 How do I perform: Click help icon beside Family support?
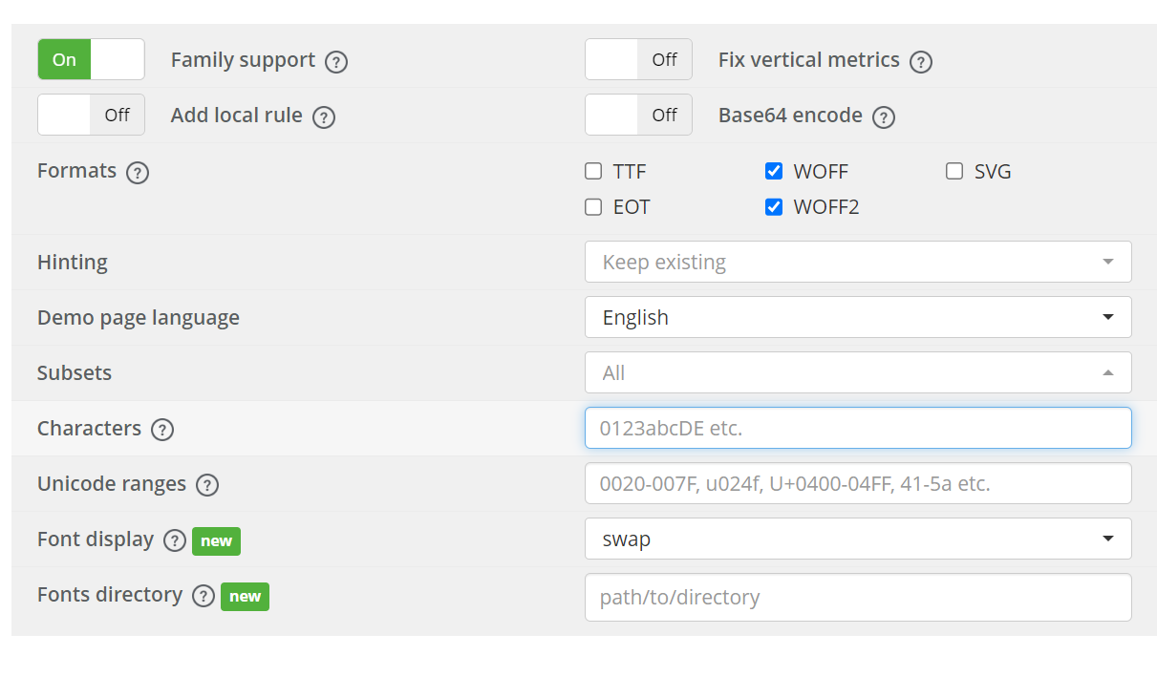pos(335,62)
